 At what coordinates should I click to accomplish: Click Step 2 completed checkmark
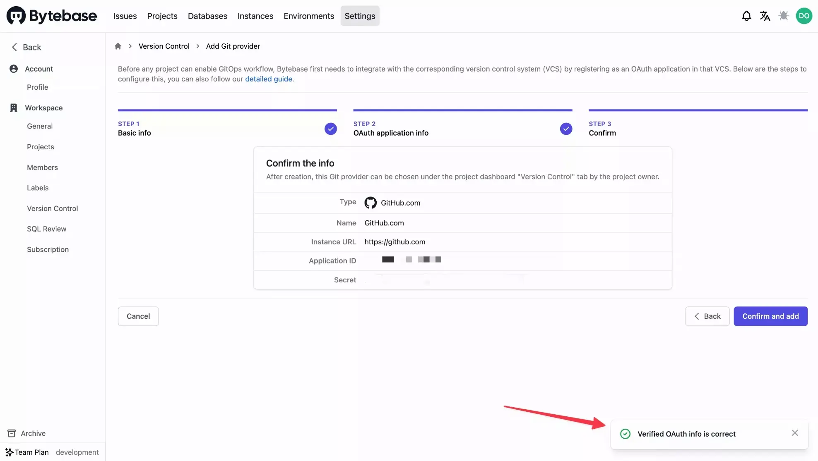coord(566,129)
